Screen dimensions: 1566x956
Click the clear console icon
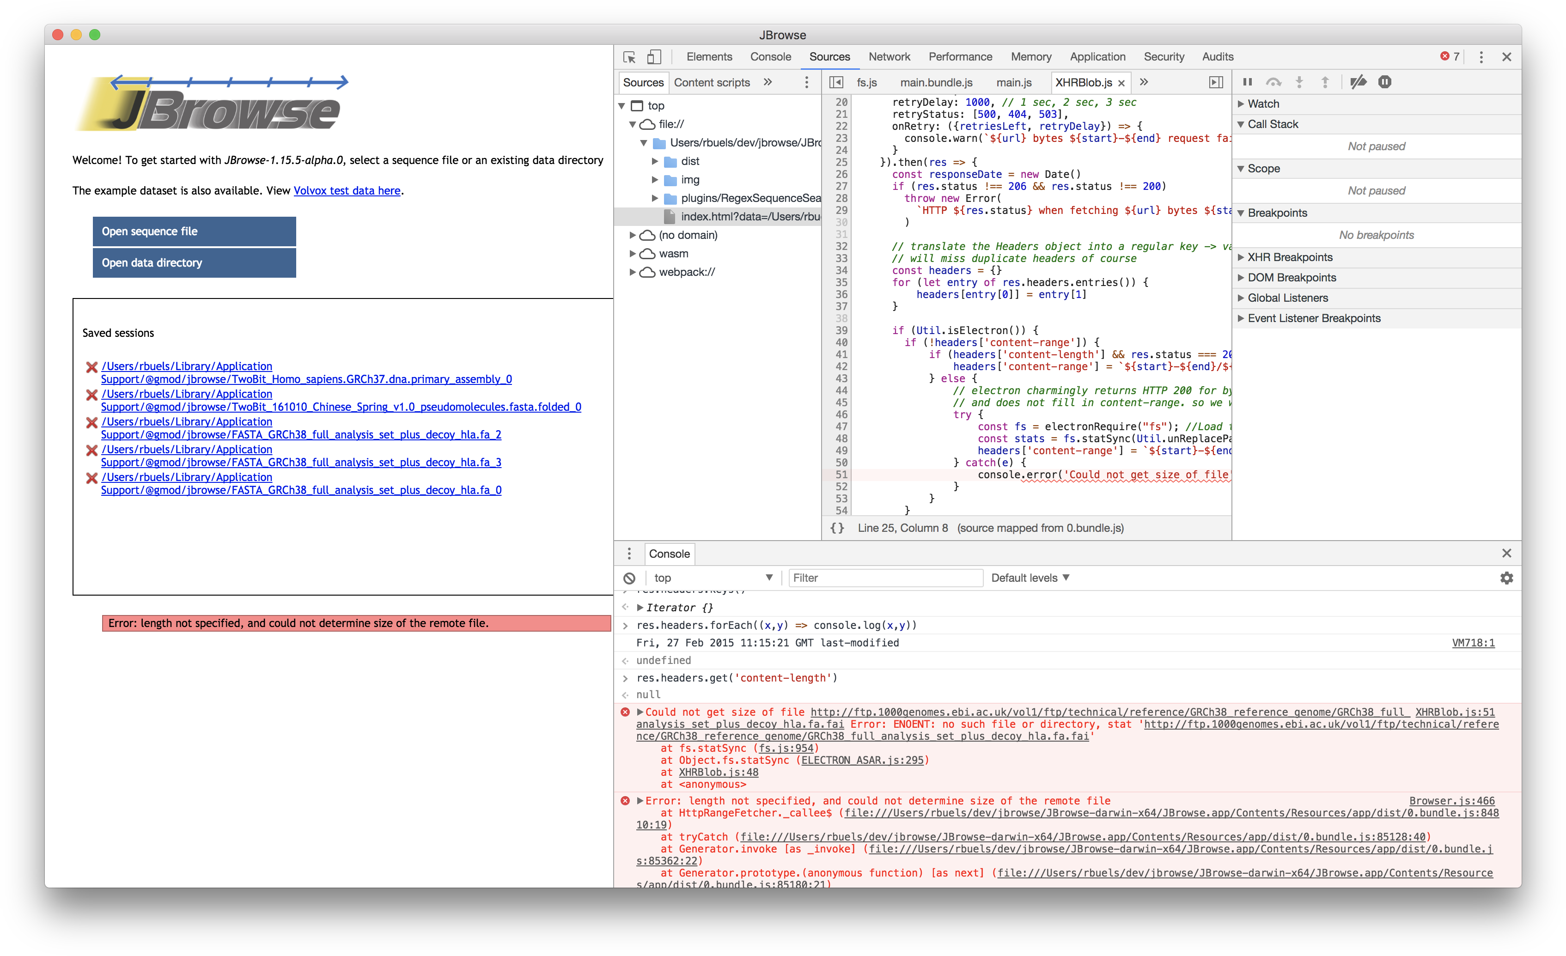point(629,578)
